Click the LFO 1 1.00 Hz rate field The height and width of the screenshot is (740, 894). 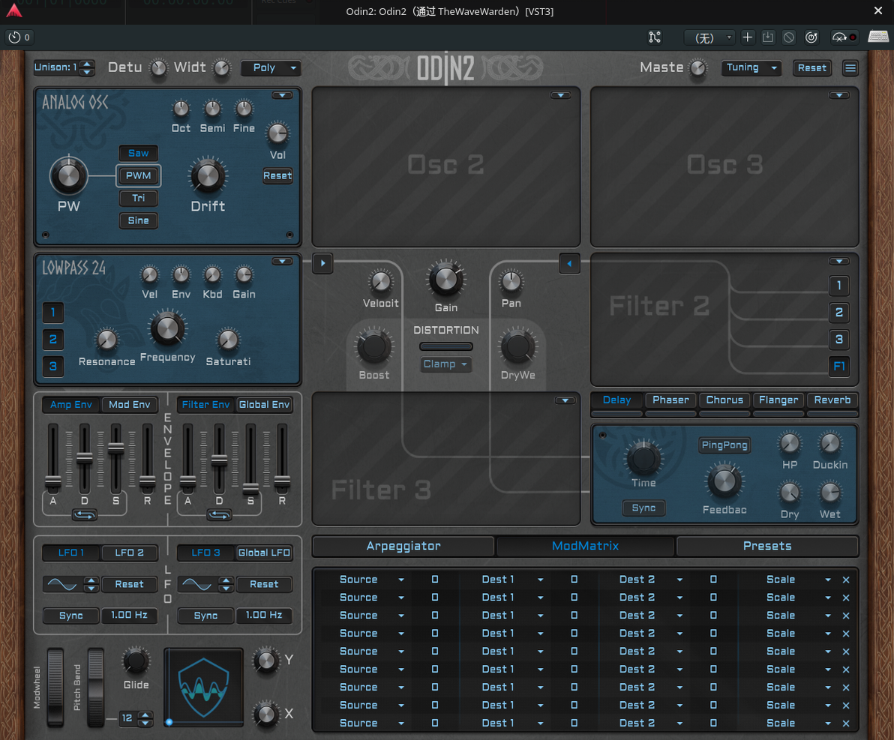tap(130, 616)
